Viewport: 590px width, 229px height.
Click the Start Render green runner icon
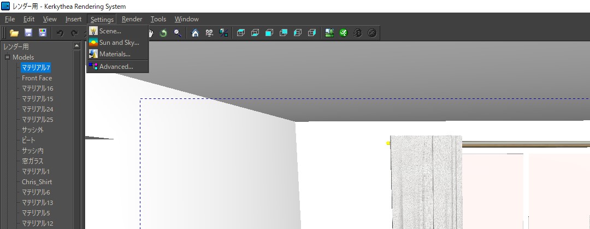(x=344, y=33)
